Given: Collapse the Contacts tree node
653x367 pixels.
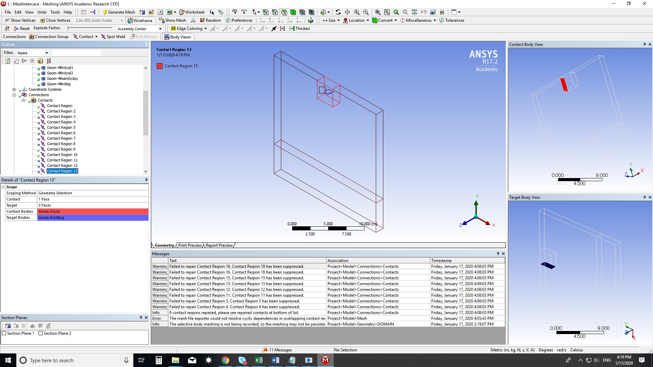Looking at the screenshot, I should point(23,100).
